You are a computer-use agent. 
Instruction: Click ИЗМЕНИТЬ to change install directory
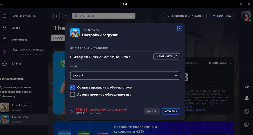tap(167, 56)
